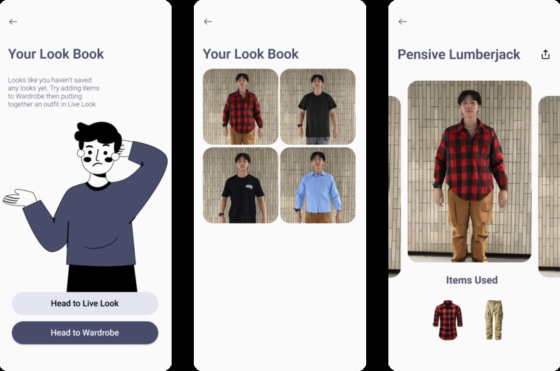The image size is (560, 371).
Task: Click Head to Live Look button
Action: (x=85, y=304)
